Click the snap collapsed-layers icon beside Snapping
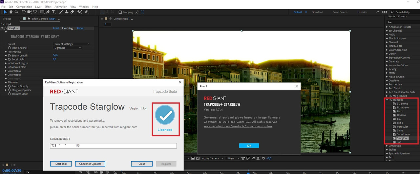Screen dimensions: 420x174 tap(142, 12)
